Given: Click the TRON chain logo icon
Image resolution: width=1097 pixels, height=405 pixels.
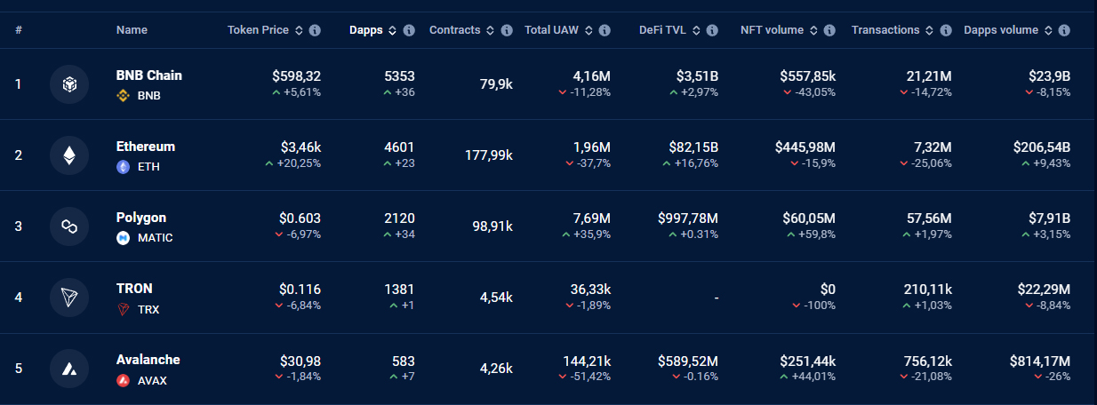Looking at the screenshot, I should [69, 298].
